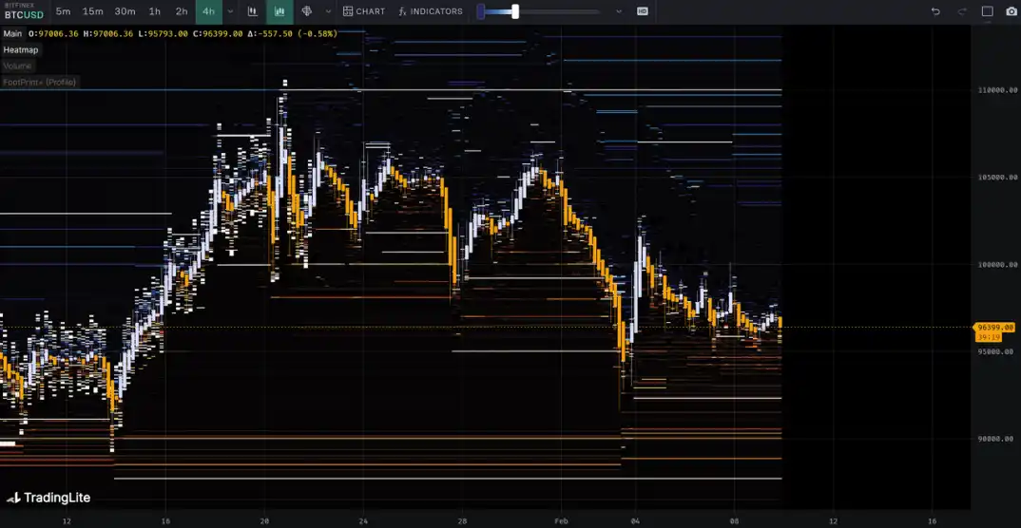Toggle the FootPrint (Profile) layer label
Screen dimensions: 1021x528
39,82
